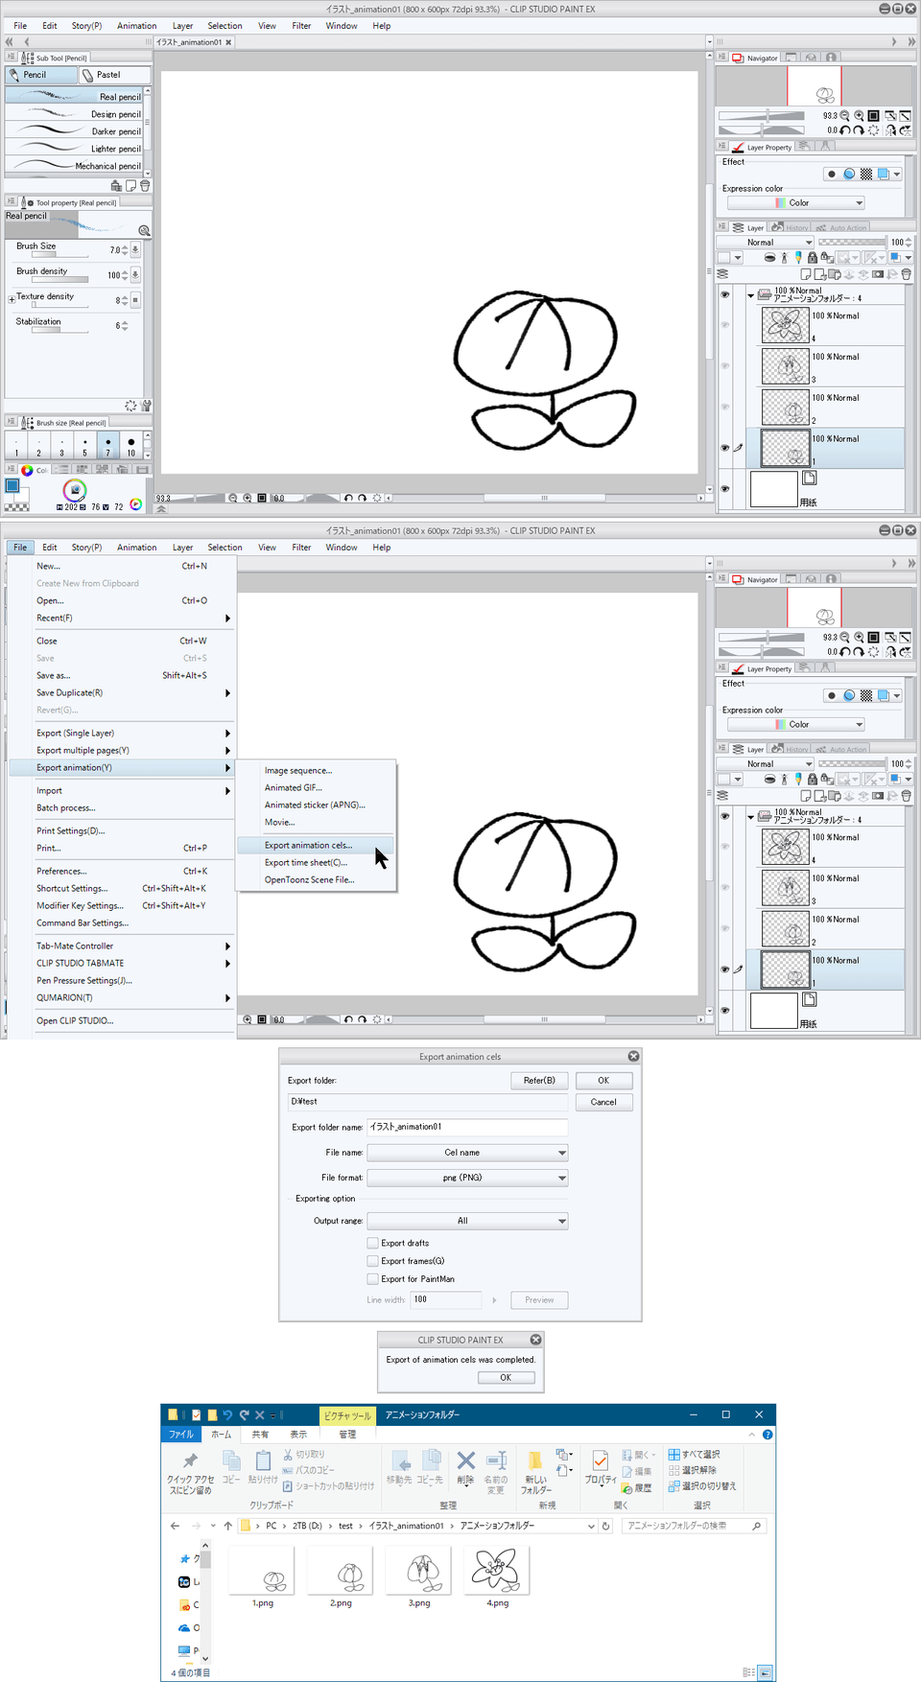921x1682 pixels.
Task: Expand the Texture density plus expander
Action: point(12,299)
